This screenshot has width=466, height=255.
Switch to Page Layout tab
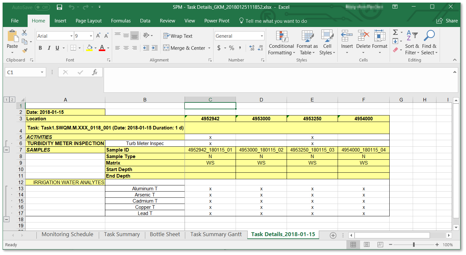click(89, 21)
